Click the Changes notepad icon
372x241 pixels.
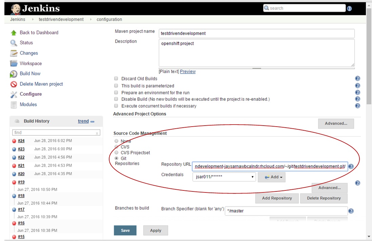coord(14,53)
